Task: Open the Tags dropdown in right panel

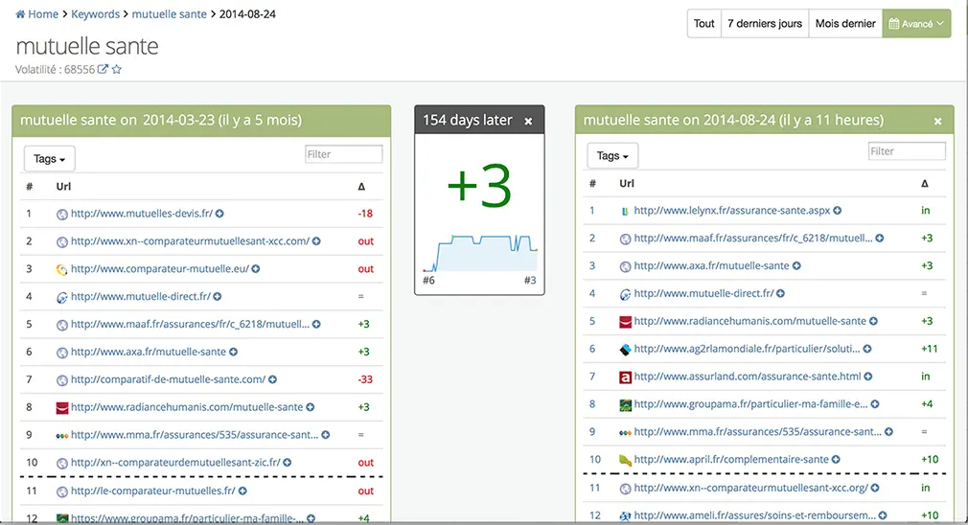Action: pos(612,155)
